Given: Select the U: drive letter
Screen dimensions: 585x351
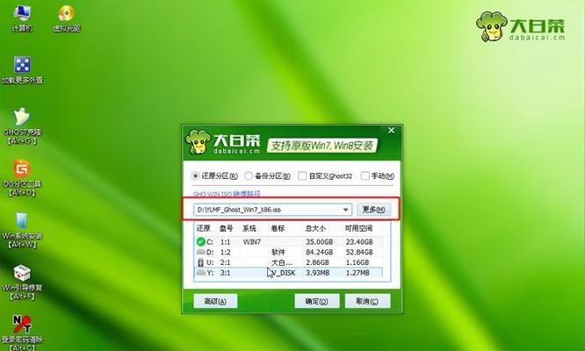Looking at the screenshot, I should pos(210,262).
